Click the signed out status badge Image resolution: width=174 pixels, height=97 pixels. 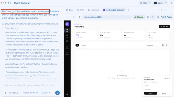(x=167, y=78)
